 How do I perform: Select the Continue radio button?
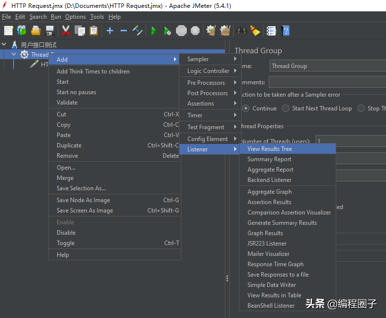click(246, 108)
